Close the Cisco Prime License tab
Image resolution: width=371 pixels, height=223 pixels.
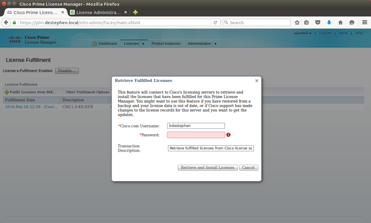(x=63, y=12)
